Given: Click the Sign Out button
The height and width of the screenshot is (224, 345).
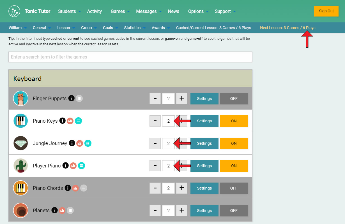Looking at the screenshot, I should click(326, 11).
